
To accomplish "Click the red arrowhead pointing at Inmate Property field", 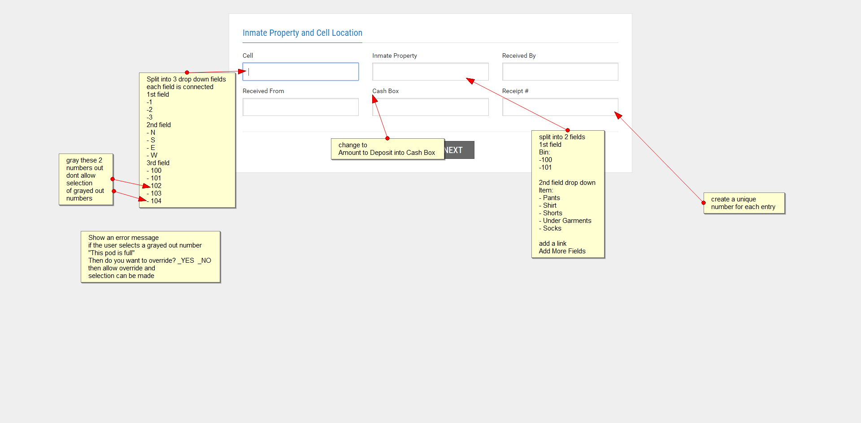I will click(470, 81).
